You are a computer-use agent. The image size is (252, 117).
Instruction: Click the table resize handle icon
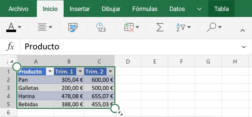[120, 114]
